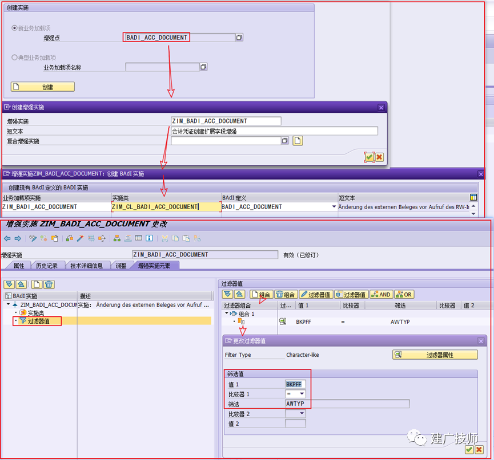
Task: Confirm change filter value dialog green check
Action: click(x=469, y=450)
